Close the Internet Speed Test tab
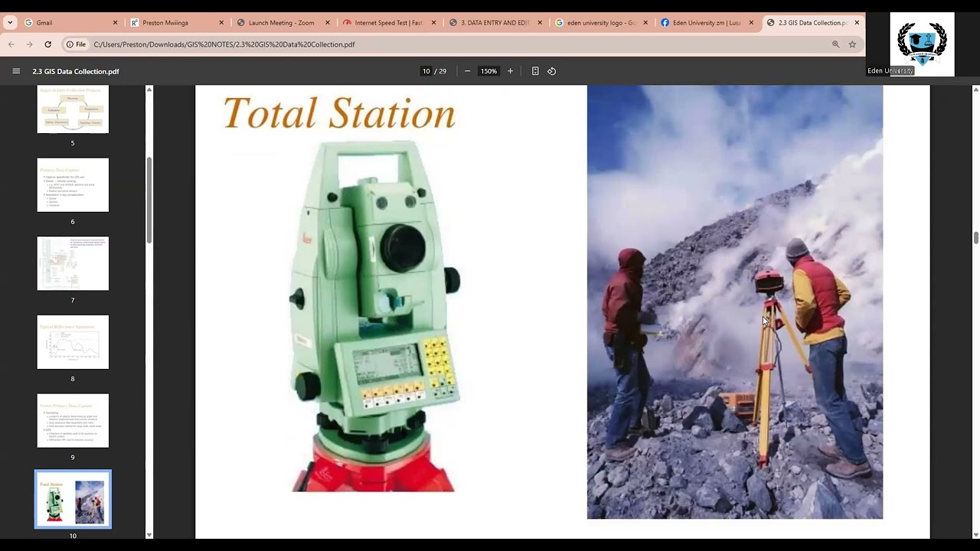This screenshot has height=551, width=980. coord(433,23)
